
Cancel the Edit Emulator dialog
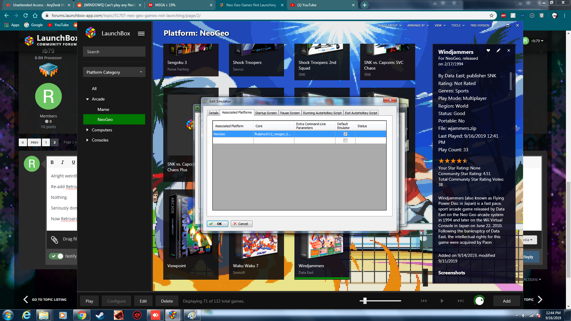click(241, 224)
